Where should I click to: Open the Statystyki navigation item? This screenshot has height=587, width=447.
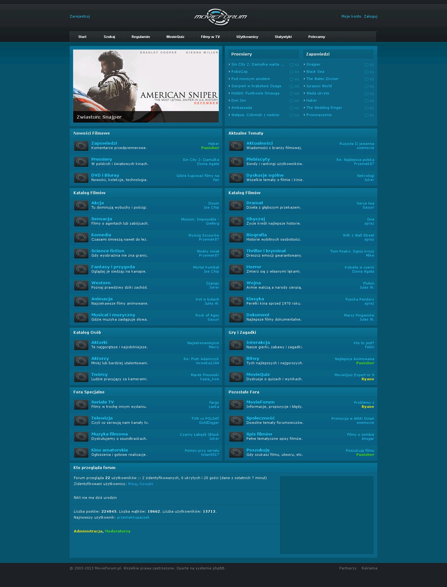click(x=283, y=37)
